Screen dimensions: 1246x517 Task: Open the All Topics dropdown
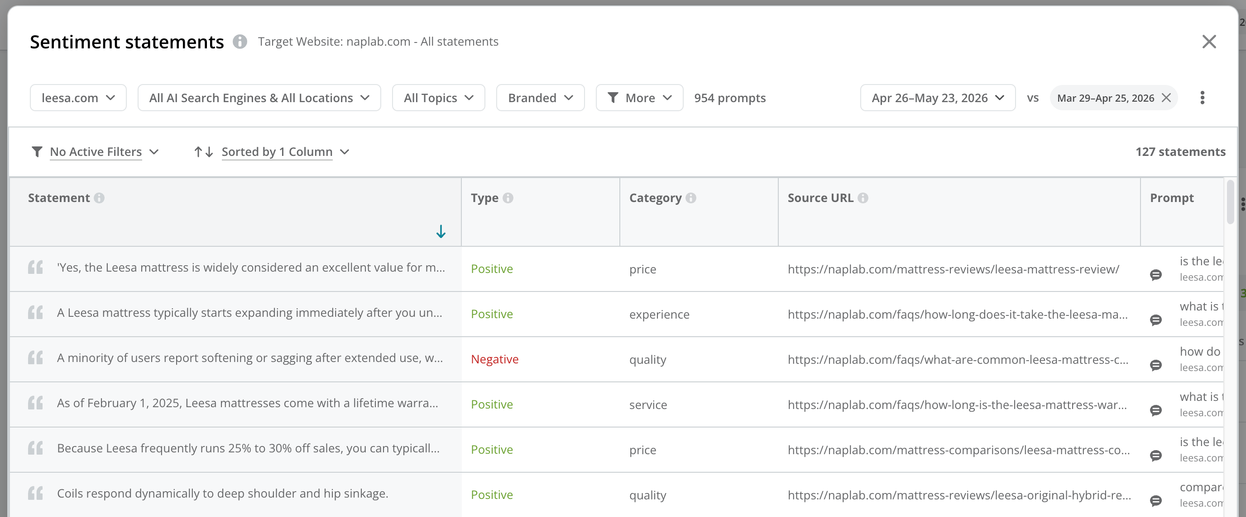438,98
